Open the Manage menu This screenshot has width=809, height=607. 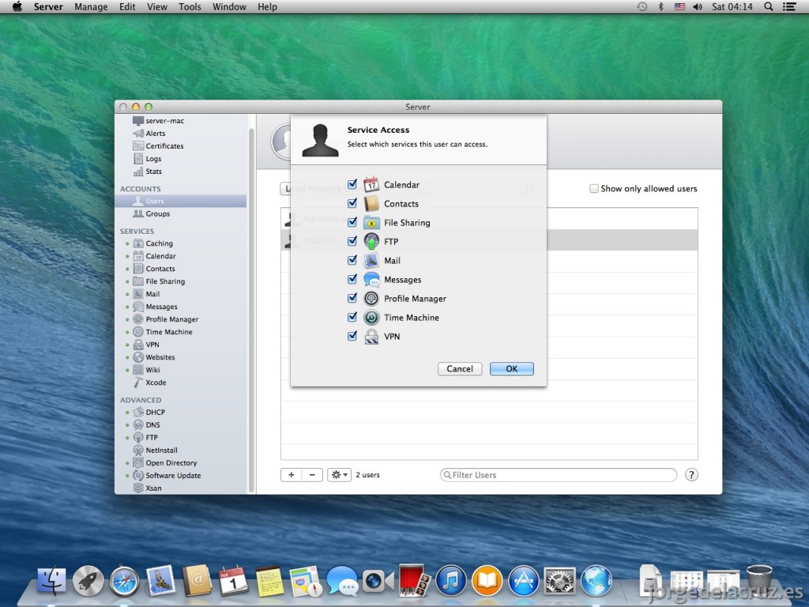tap(92, 6)
